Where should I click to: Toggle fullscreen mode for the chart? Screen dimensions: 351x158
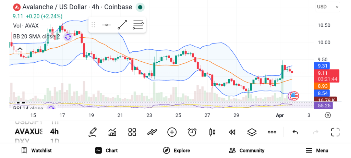(335, 132)
